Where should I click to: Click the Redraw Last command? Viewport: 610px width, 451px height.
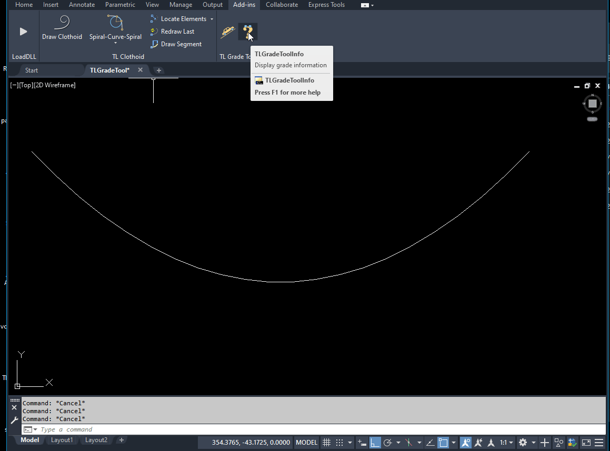[172, 32]
